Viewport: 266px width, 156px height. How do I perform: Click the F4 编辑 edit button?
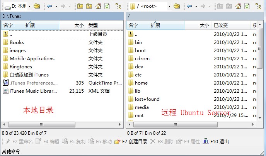point(47,141)
